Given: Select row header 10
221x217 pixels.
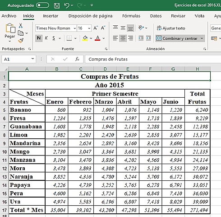Looking at the screenshot, I should click(5, 151).
